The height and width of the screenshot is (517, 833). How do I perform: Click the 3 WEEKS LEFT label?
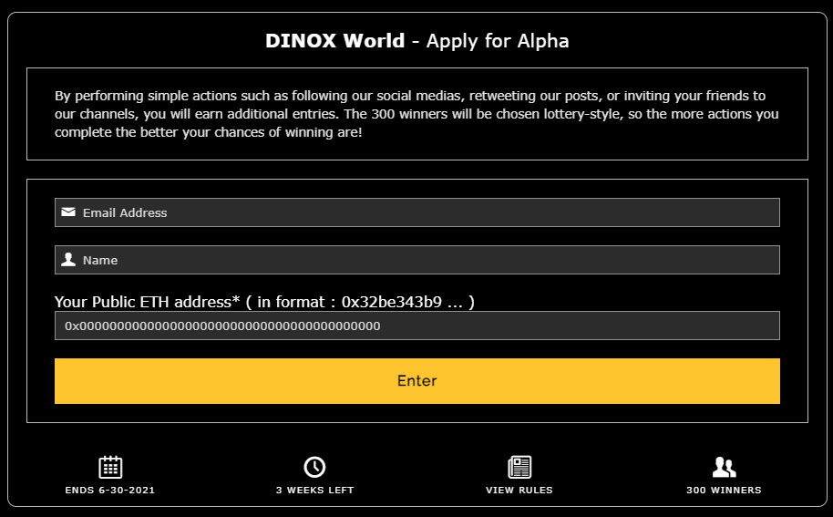314,490
